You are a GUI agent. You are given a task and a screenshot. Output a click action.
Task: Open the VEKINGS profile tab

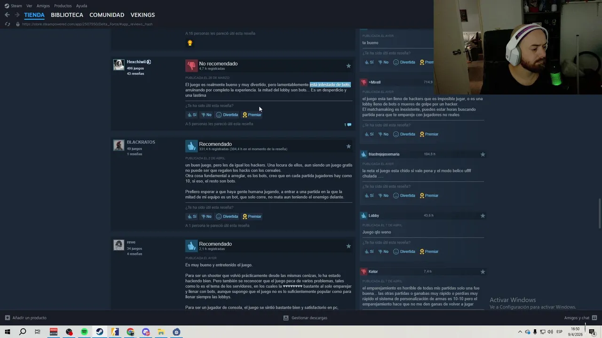click(143, 15)
